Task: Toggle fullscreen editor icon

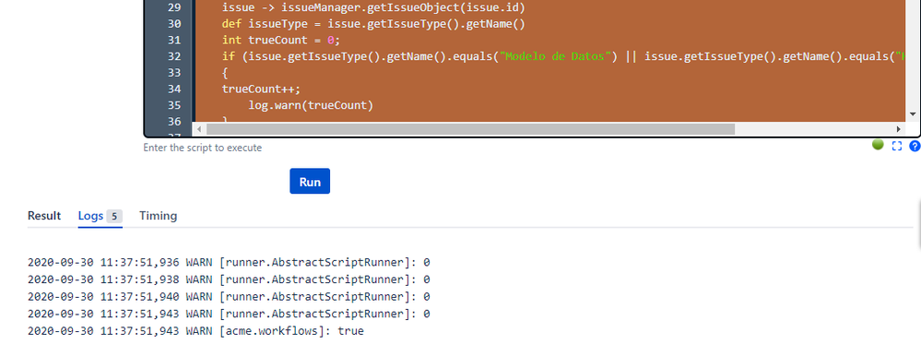Action: point(896,147)
